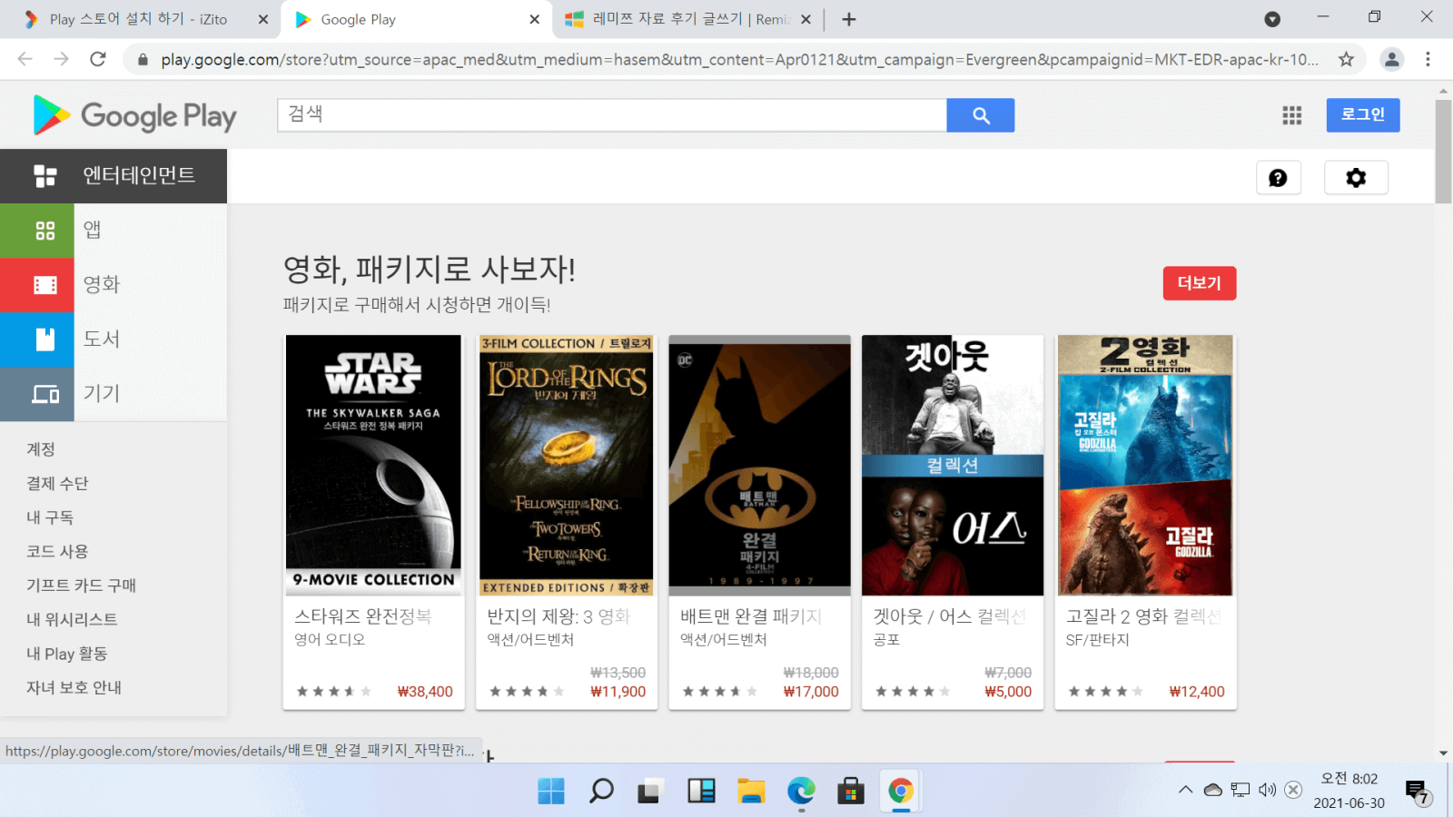Viewport: 1453px width, 817px height.
Task: Open tab search dropdown in Chrome title bar
Action: [x=1272, y=19]
